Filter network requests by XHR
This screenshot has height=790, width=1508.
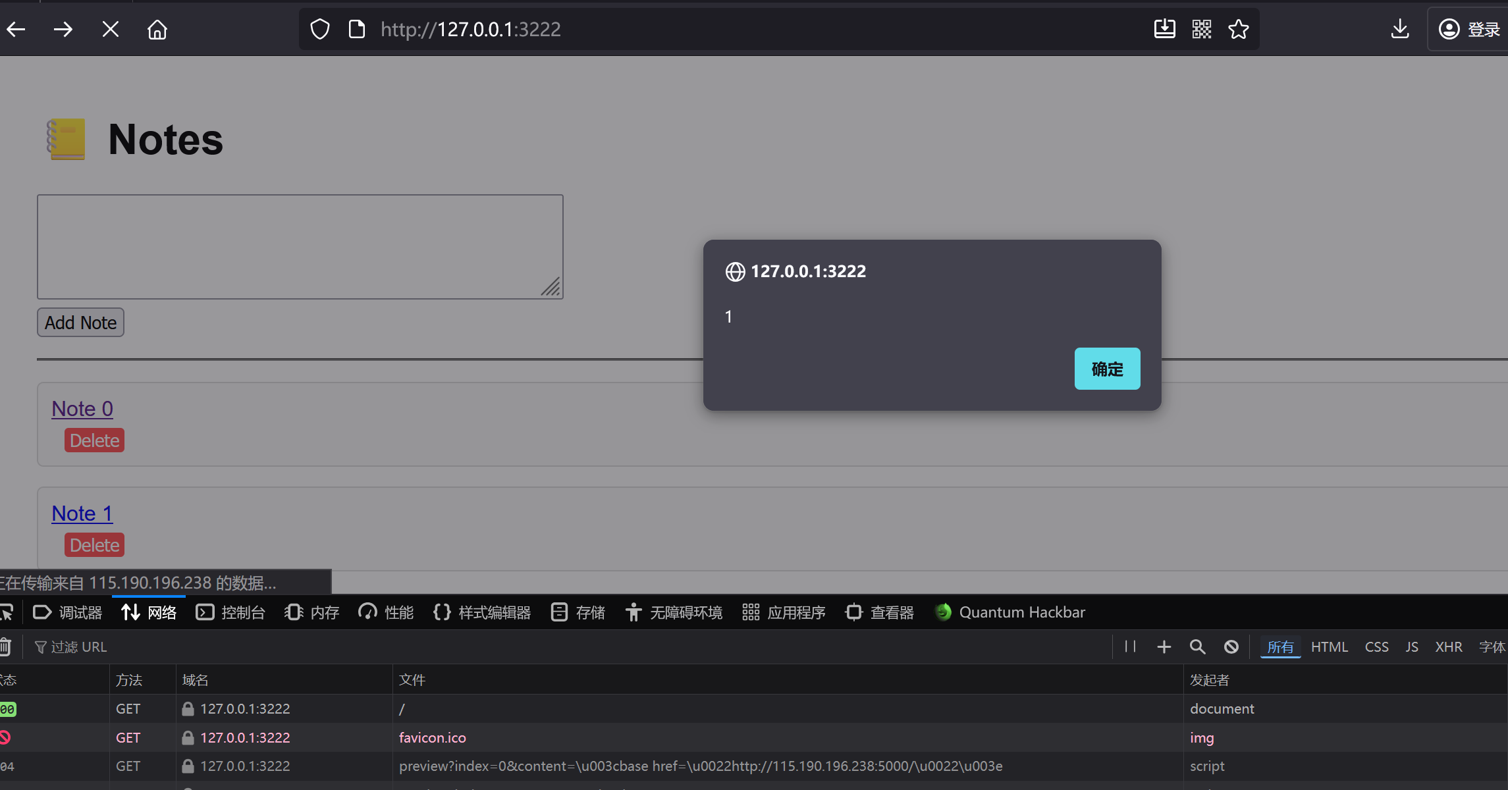point(1448,646)
